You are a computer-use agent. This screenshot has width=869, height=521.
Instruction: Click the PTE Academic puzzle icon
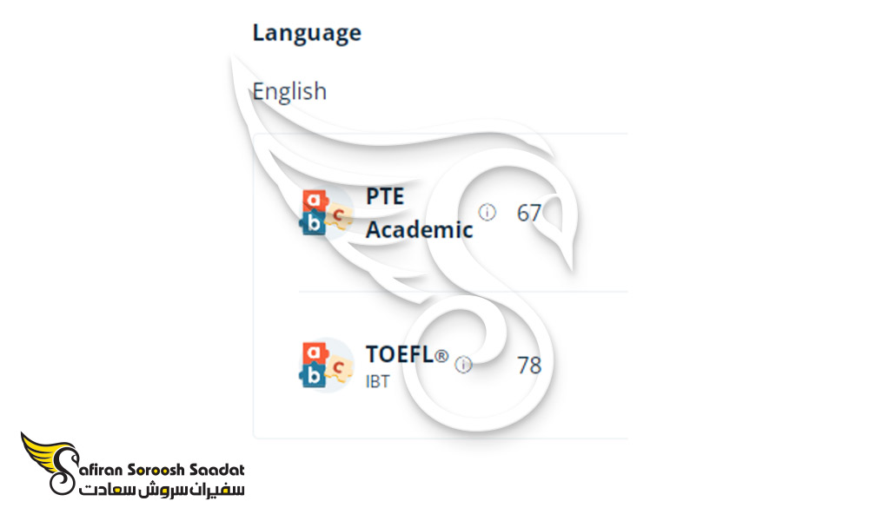pyautogui.click(x=327, y=213)
